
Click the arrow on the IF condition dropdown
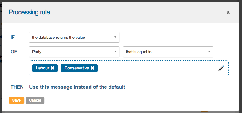115,37
